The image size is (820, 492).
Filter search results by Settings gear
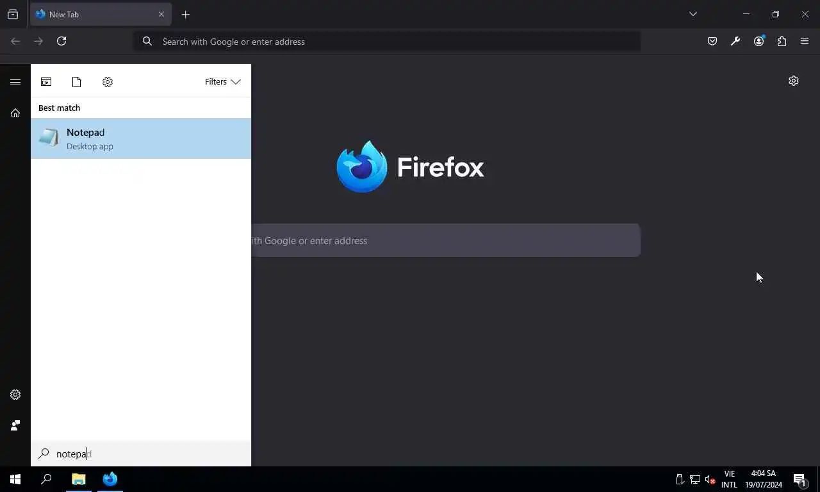click(x=108, y=82)
